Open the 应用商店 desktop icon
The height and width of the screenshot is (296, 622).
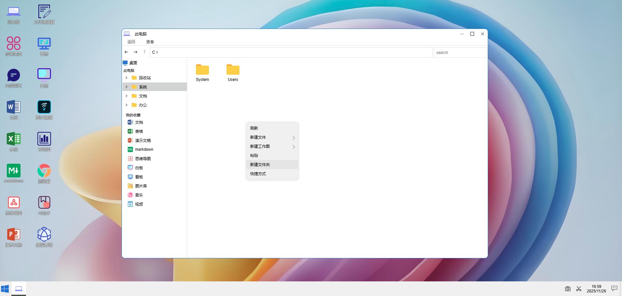[x=14, y=46]
